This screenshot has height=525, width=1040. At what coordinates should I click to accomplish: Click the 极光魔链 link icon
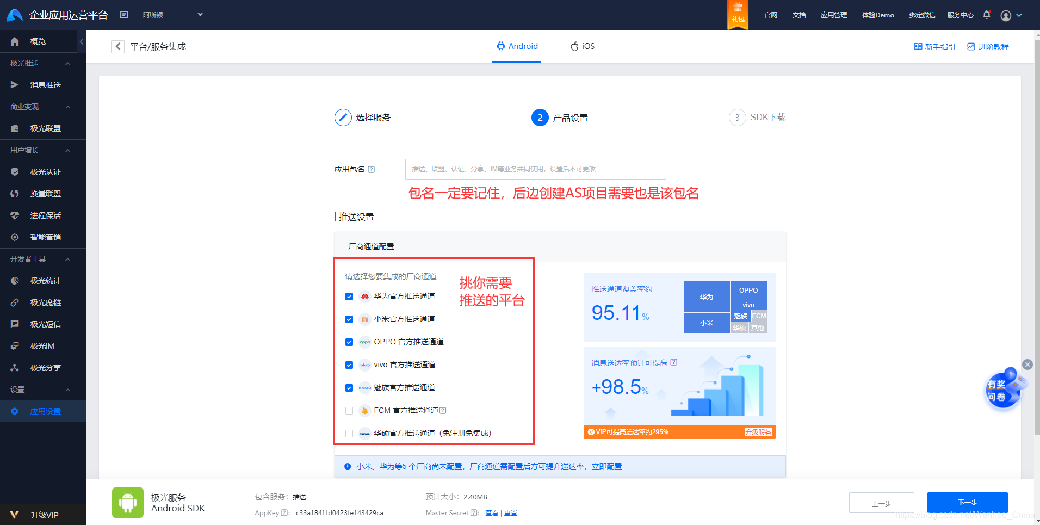[15, 302]
